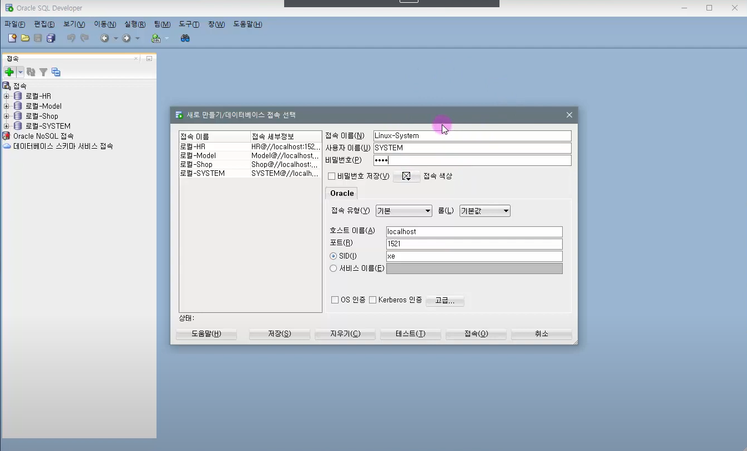Click the database icon beside 로컬-HR
This screenshot has width=747, height=451.
[x=18, y=96]
